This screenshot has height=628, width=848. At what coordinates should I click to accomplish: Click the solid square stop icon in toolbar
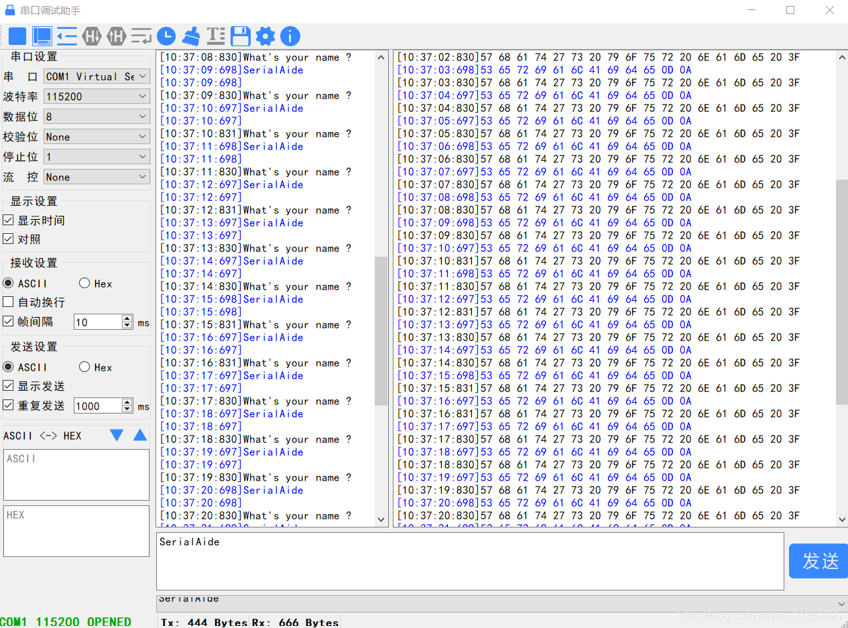[17, 36]
